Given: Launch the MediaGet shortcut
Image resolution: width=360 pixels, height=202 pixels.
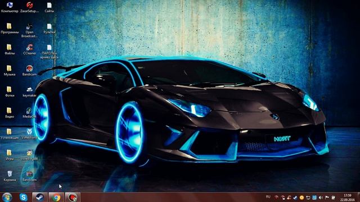Looking at the screenshot, I should tap(29, 113).
